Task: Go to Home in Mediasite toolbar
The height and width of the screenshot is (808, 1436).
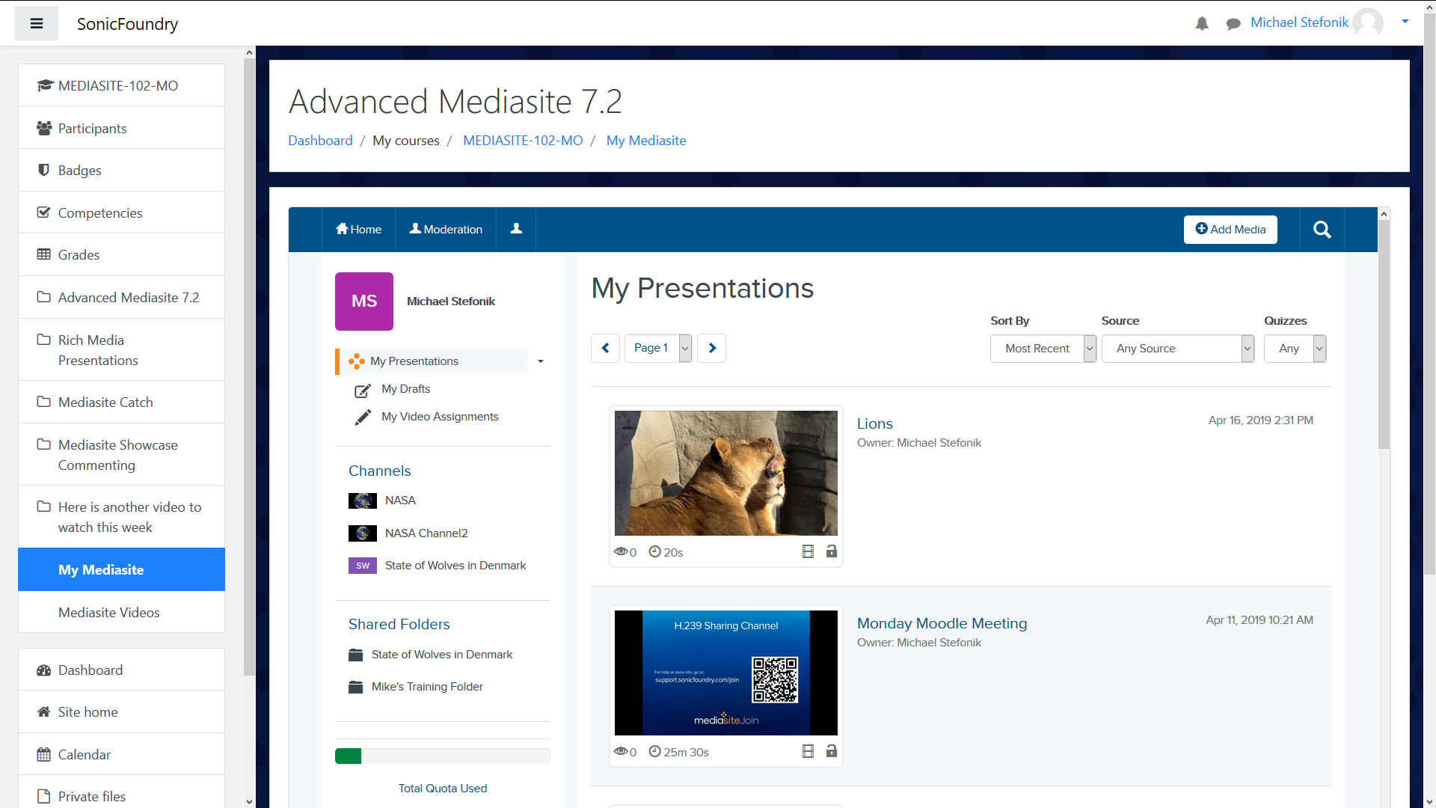Action: pos(359,229)
